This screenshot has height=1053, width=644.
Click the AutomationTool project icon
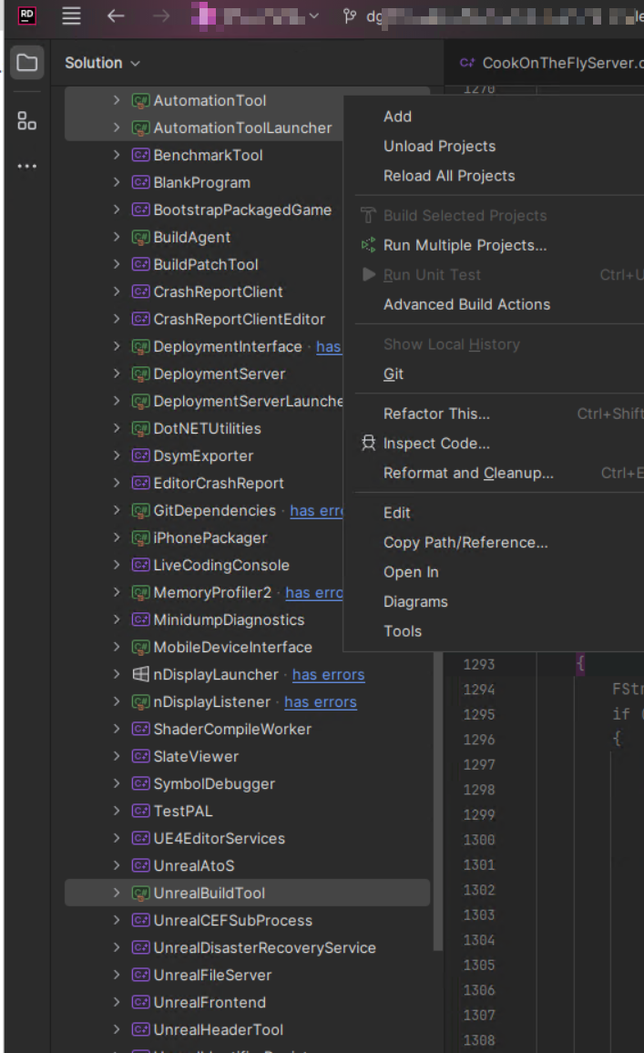[140, 101]
